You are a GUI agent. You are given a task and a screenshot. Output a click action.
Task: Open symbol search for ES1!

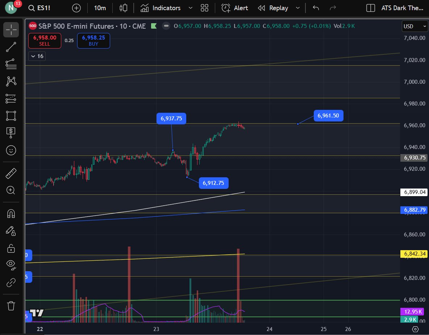pos(39,8)
